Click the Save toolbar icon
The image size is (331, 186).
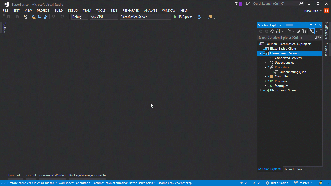click(40, 17)
